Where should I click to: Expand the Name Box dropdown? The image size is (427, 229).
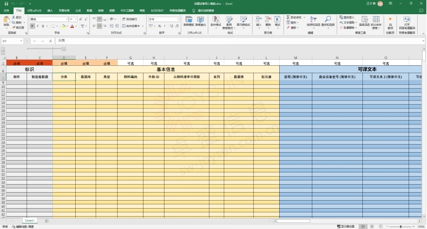point(21,41)
